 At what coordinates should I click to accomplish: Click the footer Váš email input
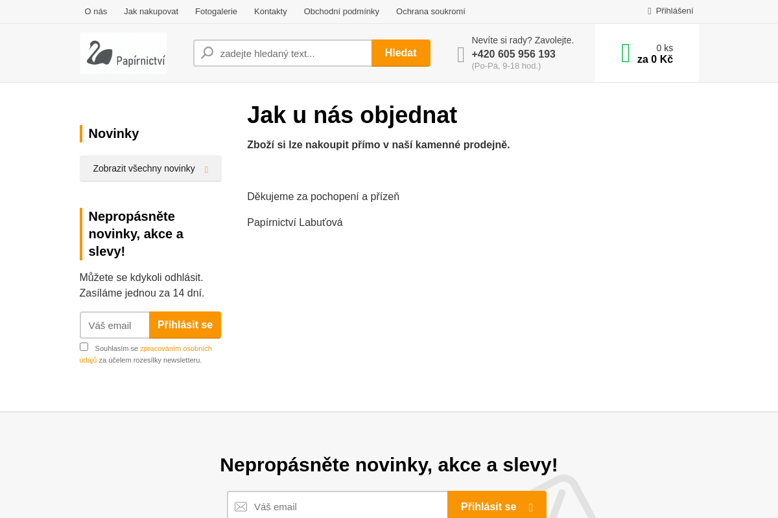tap(337, 506)
